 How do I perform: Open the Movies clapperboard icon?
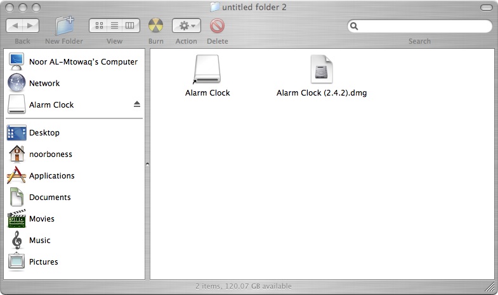(x=16, y=218)
